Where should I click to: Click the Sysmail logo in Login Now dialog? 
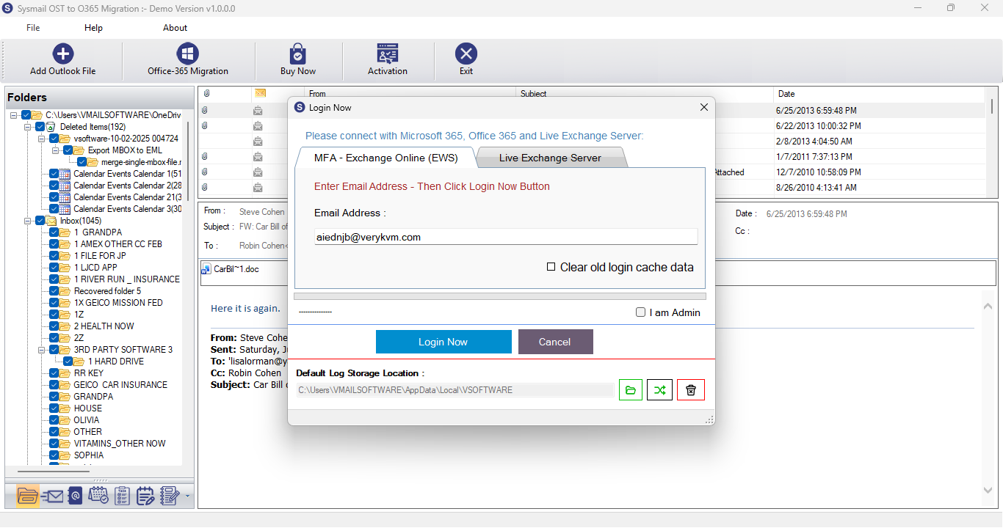click(300, 107)
